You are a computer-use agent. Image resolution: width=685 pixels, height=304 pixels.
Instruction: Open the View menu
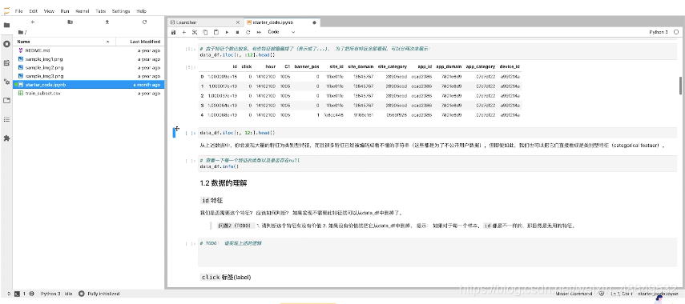click(49, 11)
